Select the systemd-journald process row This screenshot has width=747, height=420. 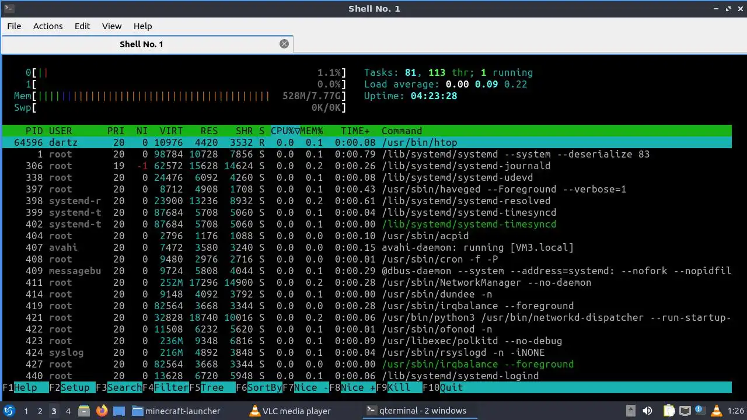pos(366,166)
